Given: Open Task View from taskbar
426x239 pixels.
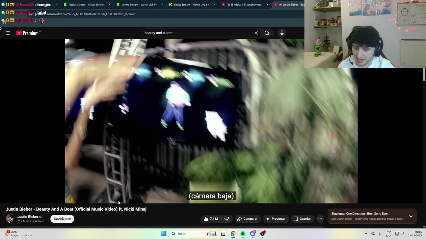Looking at the screenshot, I should pyautogui.click(x=223, y=234).
